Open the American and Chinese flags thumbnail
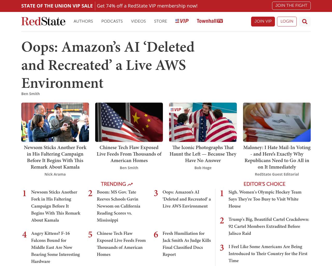This screenshot has height=266, width=332. (x=129, y=122)
